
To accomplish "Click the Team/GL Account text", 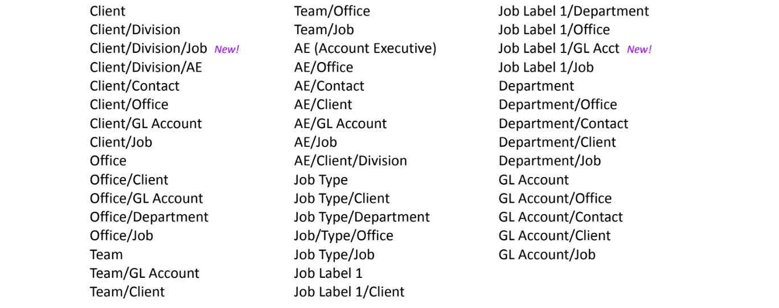I will (145, 273).
